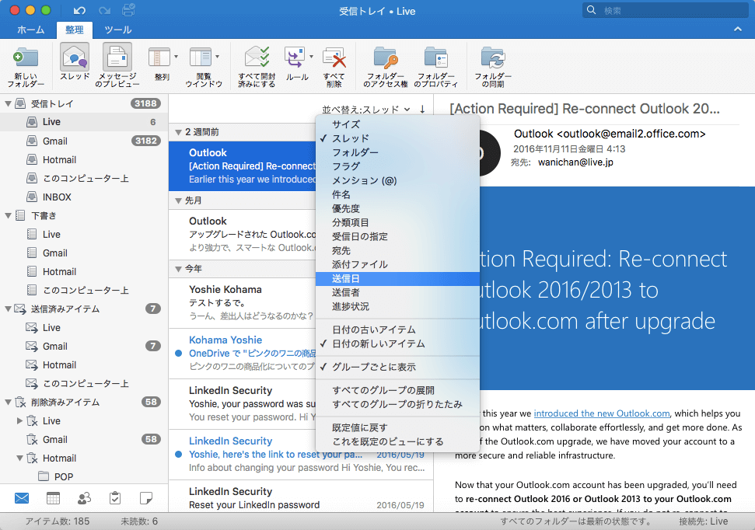Collapse the 下書き folder group
This screenshot has height=530, width=755.
[9, 216]
